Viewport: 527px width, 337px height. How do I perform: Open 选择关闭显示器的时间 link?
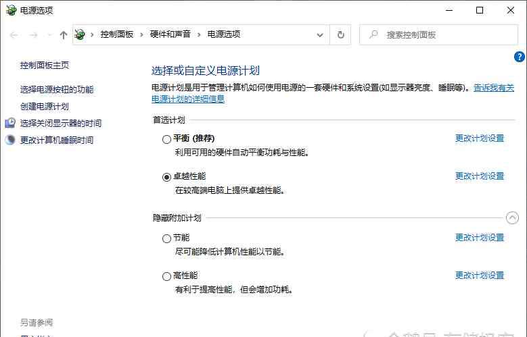[x=61, y=123]
